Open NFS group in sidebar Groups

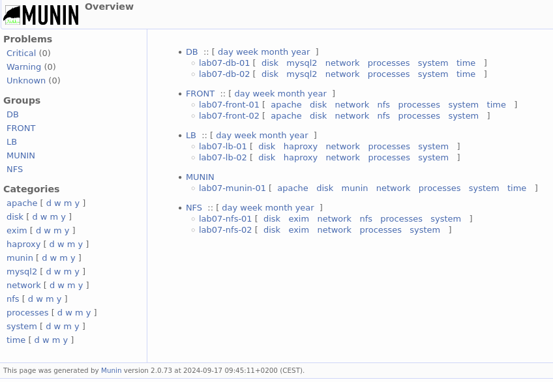pos(15,169)
